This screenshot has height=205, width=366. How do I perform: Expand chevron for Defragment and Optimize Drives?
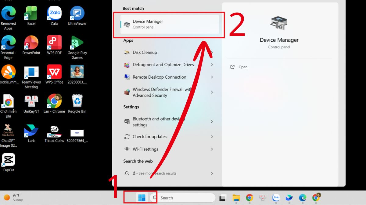click(x=212, y=65)
